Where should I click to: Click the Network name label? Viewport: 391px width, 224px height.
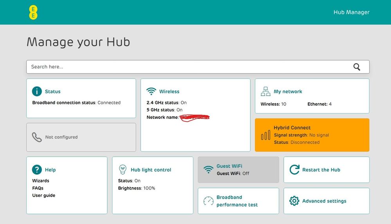pos(162,117)
